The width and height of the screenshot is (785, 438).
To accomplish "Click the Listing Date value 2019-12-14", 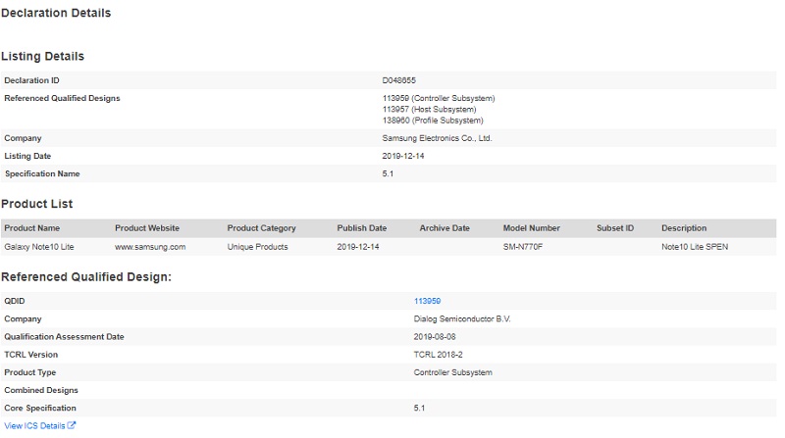I will pos(403,156).
